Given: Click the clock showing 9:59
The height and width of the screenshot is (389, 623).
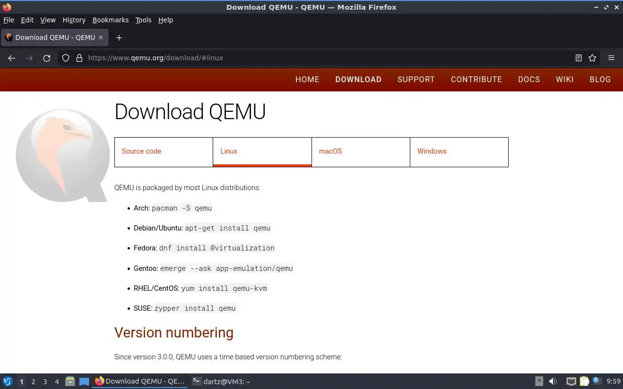Looking at the screenshot, I should (x=614, y=381).
